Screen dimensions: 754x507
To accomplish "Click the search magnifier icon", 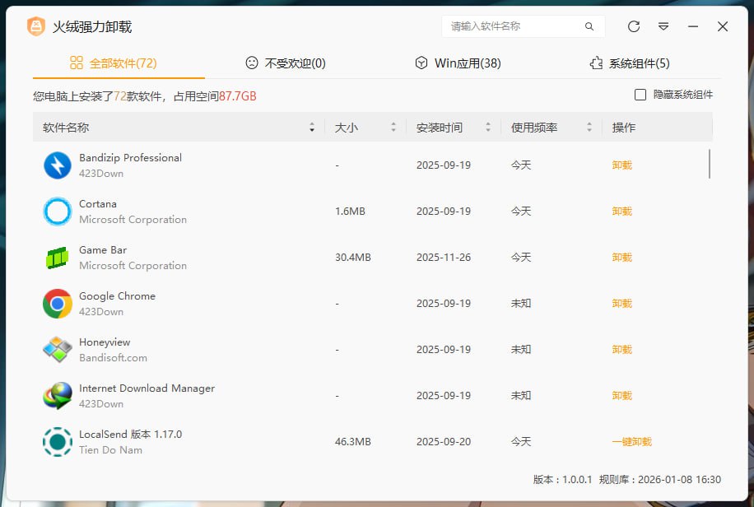I will 589,26.
